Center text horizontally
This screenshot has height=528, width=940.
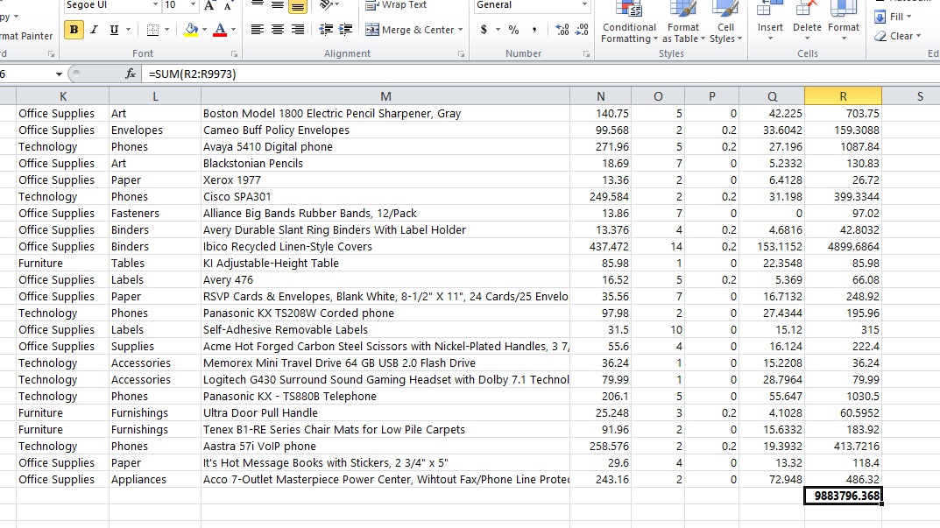278,30
